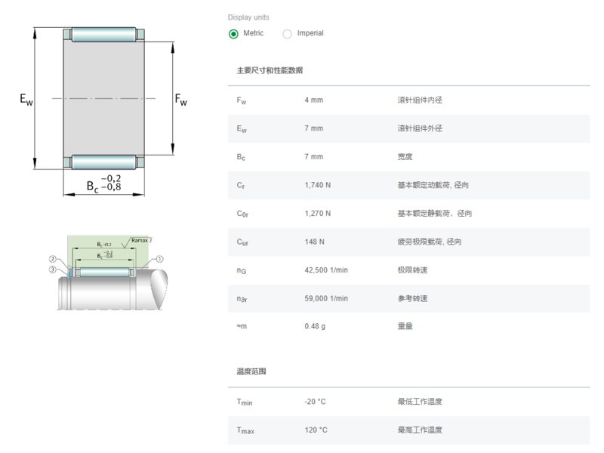Select the Cr 1,740 N row
The width and height of the screenshot is (604, 453).
(x=408, y=185)
